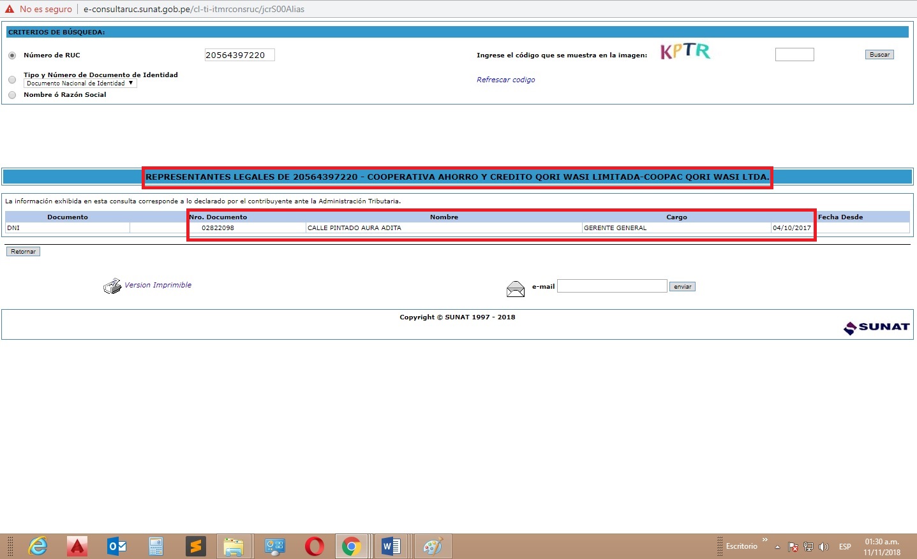Open Outlook from the taskbar
This screenshot has width=917, height=559.
[x=117, y=546]
